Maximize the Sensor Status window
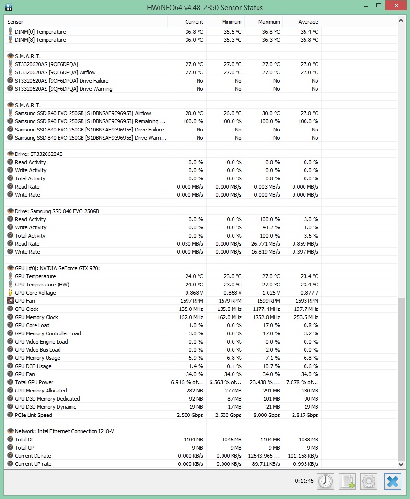This screenshot has height=499, width=410. click(x=378, y=6)
